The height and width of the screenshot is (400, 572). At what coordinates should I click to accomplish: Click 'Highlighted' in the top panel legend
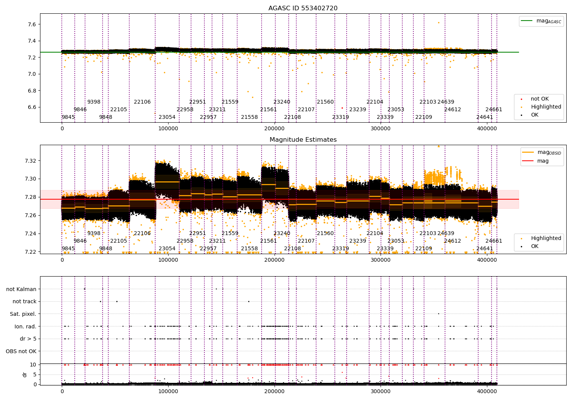(540, 107)
